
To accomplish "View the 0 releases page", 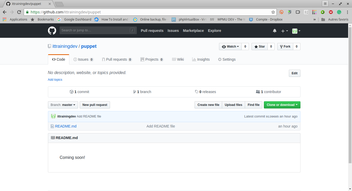I will [205, 92].
